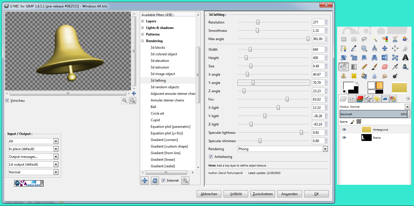Viewport: 414px width, 206px height.
Task: Open the 'Output messages...' dropdown
Action: click(x=33, y=157)
